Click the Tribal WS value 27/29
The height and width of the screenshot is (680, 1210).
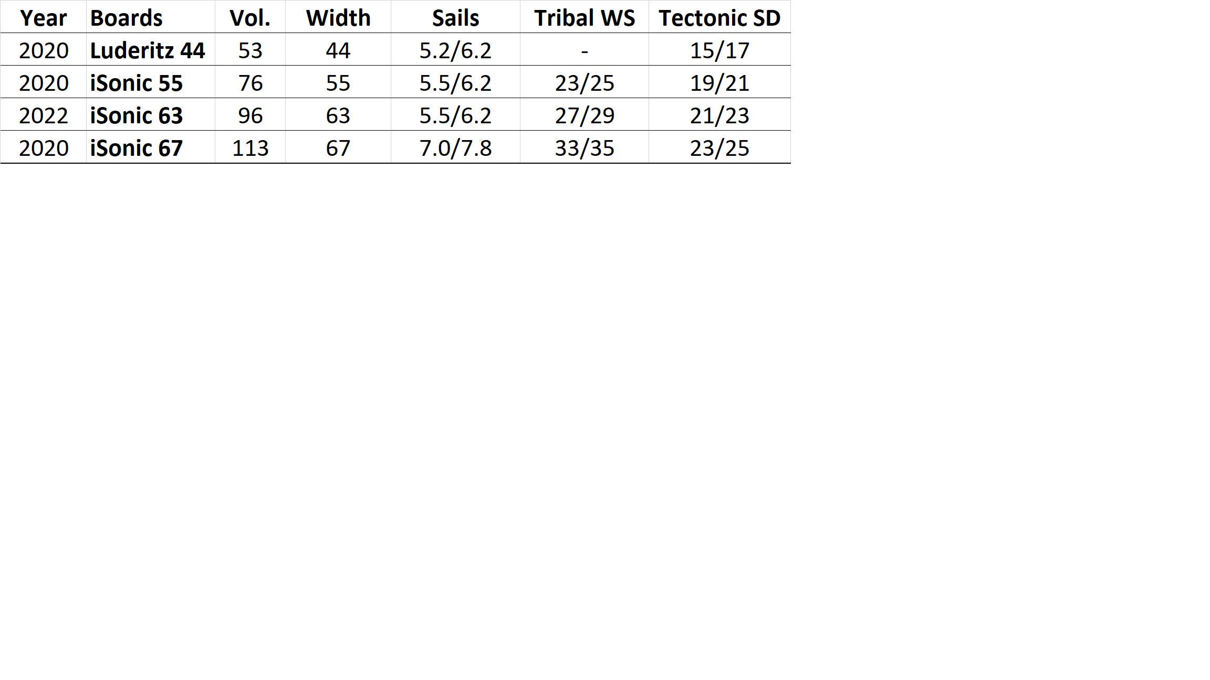pos(585,115)
